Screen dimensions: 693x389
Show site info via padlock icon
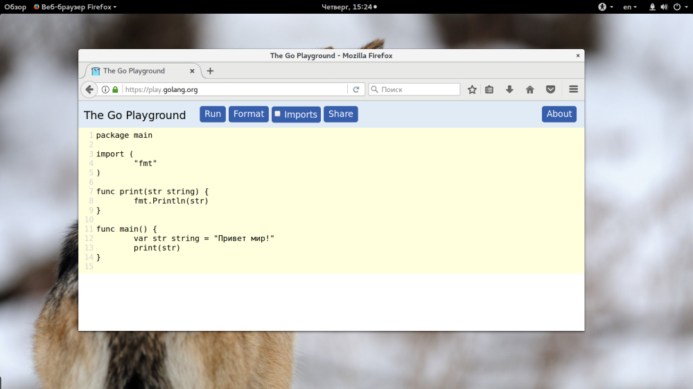point(115,89)
